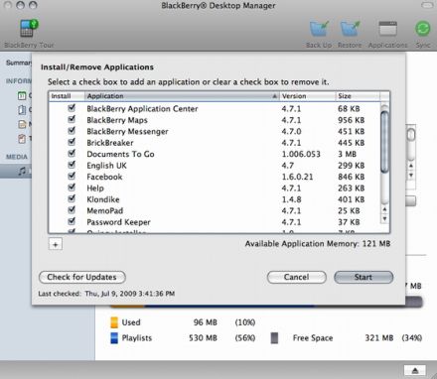Click the Playlists 530 MB value
The height and width of the screenshot is (379, 437).
pyautogui.click(x=203, y=338)
